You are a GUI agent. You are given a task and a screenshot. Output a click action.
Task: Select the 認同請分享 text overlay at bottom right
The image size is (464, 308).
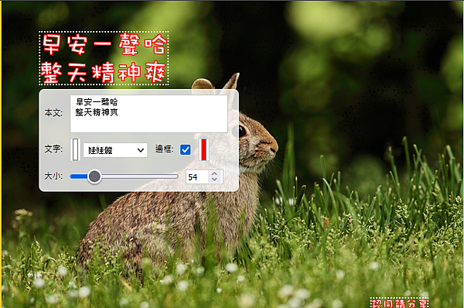pyautogui.click(x=400, y=303)
